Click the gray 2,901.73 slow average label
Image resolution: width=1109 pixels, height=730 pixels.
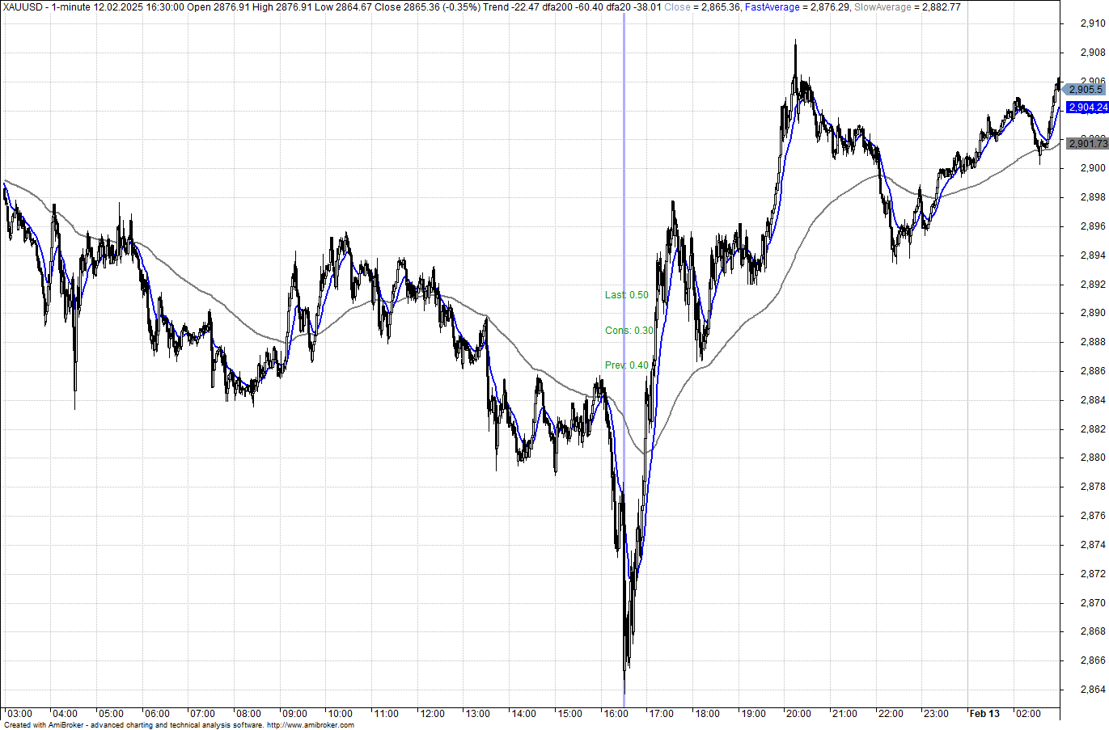pos(1087,144)
